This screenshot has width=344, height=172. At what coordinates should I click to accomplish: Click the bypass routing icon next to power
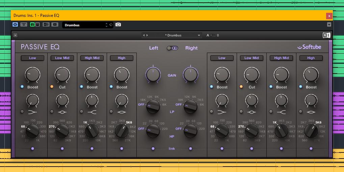click(24, 25)
